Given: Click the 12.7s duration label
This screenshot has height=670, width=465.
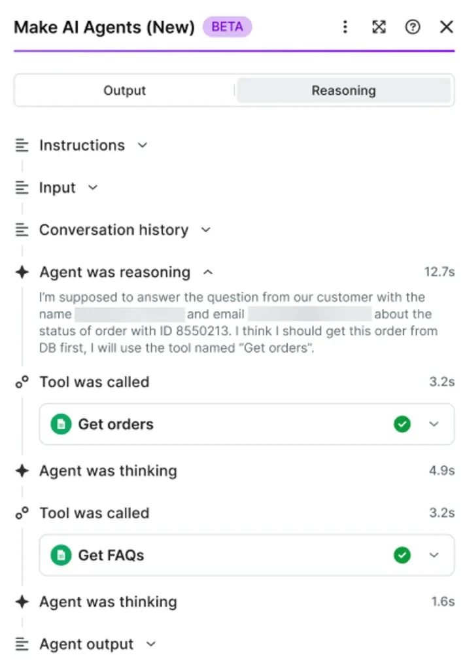Looking at the screenshot, I should pos(439,272).
